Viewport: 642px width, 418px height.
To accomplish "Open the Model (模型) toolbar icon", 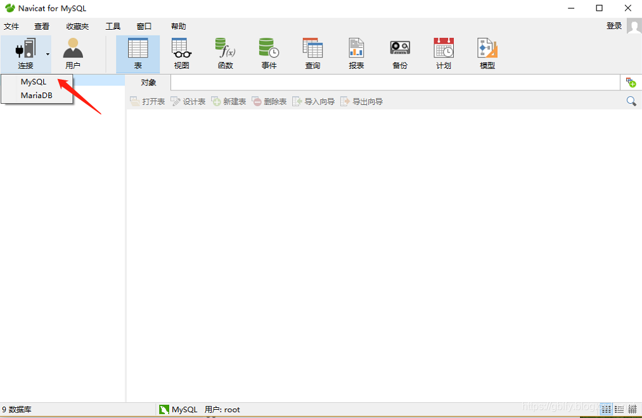I will pyautogui.click(x=487, y=54).
